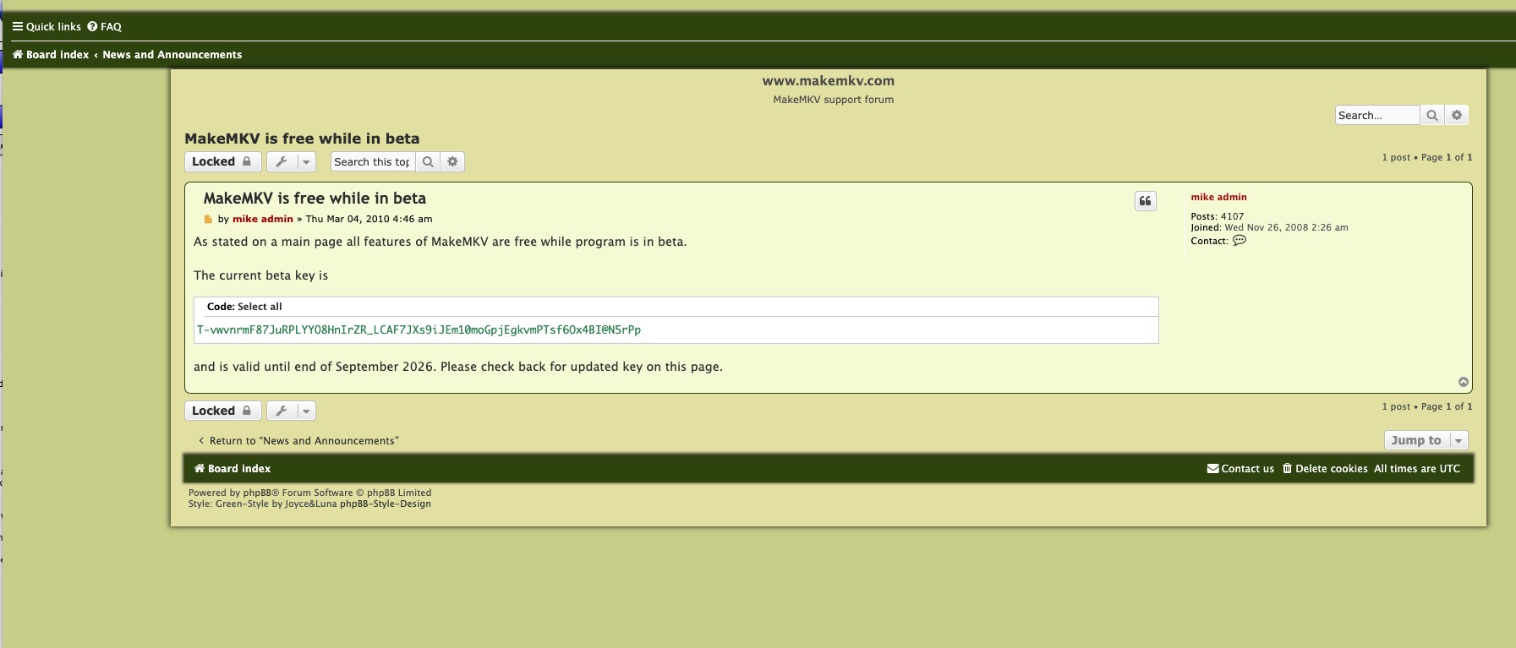Go to Board index in breadcrumb

click(x=51, y=54)
